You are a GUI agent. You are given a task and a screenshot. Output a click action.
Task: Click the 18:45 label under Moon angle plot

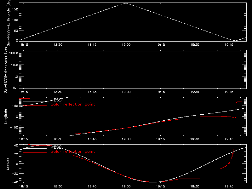coord(92,92)
